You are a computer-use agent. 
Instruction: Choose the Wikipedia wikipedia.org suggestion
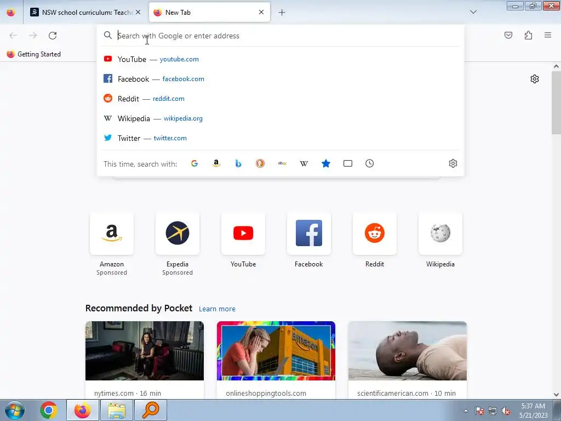[280, 118]
